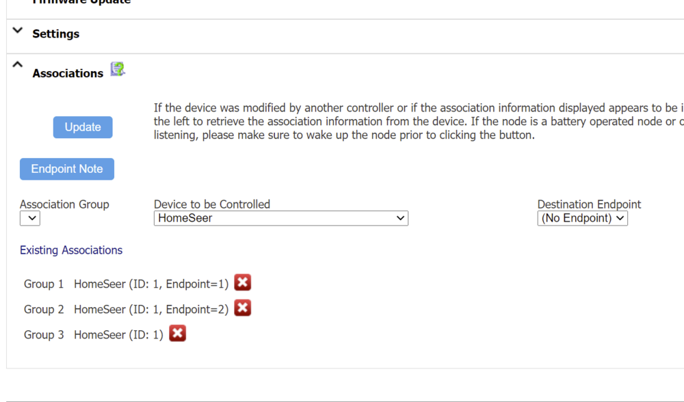Viewport: 684px width, 402px height.
Task: Click the Associations help note icon
Action: [118, 69]
